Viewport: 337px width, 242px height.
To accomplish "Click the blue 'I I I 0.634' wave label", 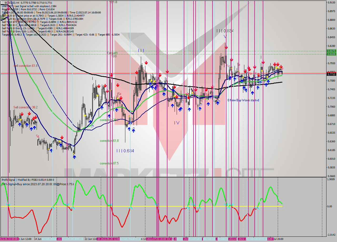I will point(125,151).
